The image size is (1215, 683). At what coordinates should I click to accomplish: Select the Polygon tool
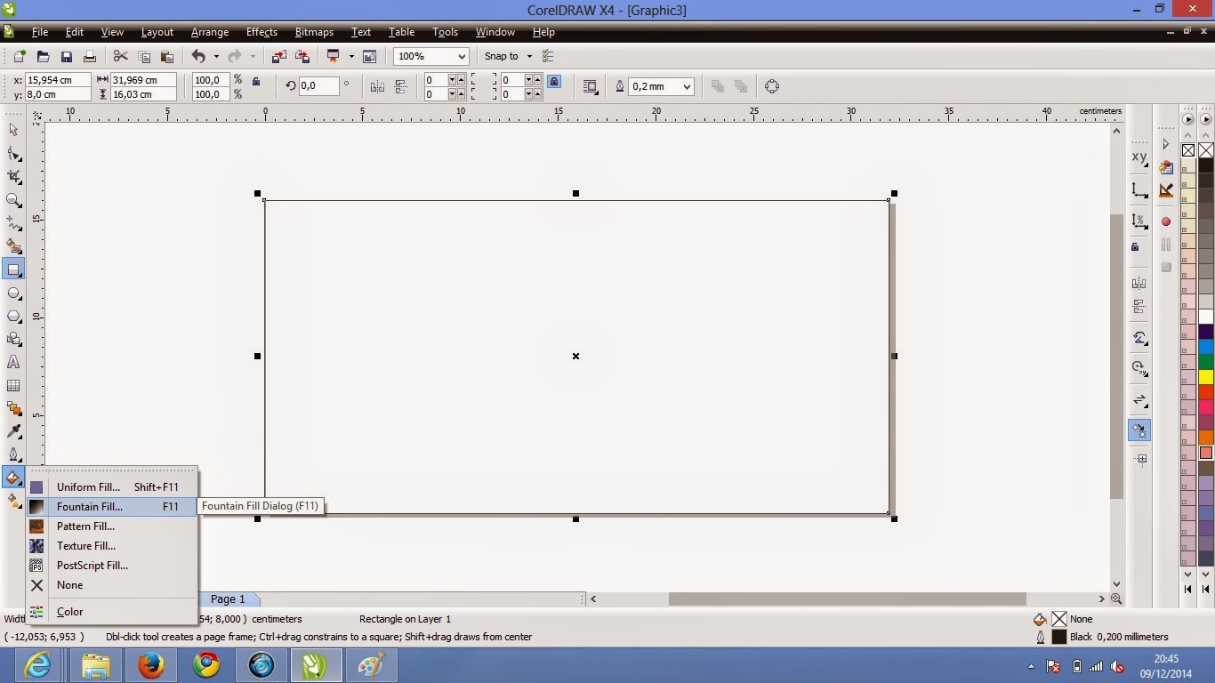(13, 316)
